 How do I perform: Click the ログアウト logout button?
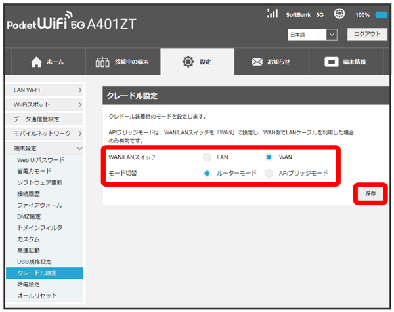(x=366, y=33)
